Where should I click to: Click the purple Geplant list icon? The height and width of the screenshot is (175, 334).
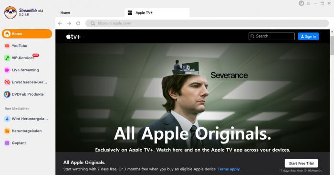(7, 143)
